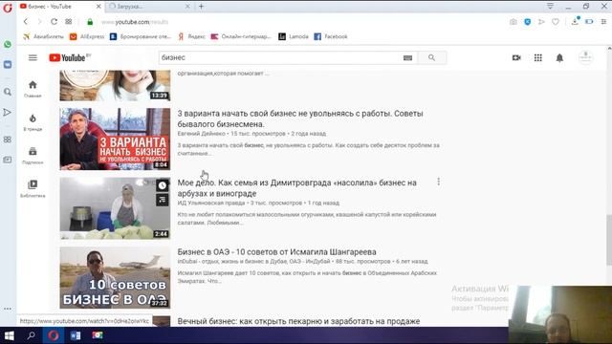Open В тренде in the sidebar
612x344 pixels.
click(x=33, y=122)
